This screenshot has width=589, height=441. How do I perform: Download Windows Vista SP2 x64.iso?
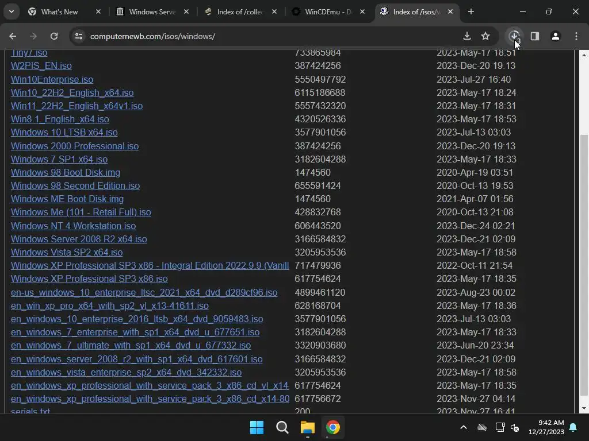click(x=67, y=252)
